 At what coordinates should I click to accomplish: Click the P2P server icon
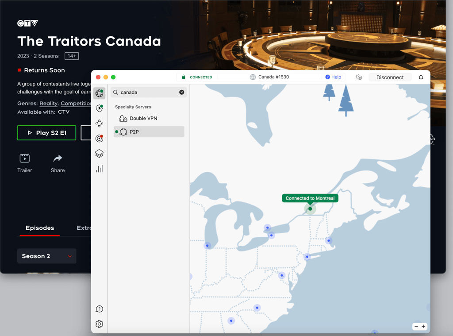pos(123,131)
